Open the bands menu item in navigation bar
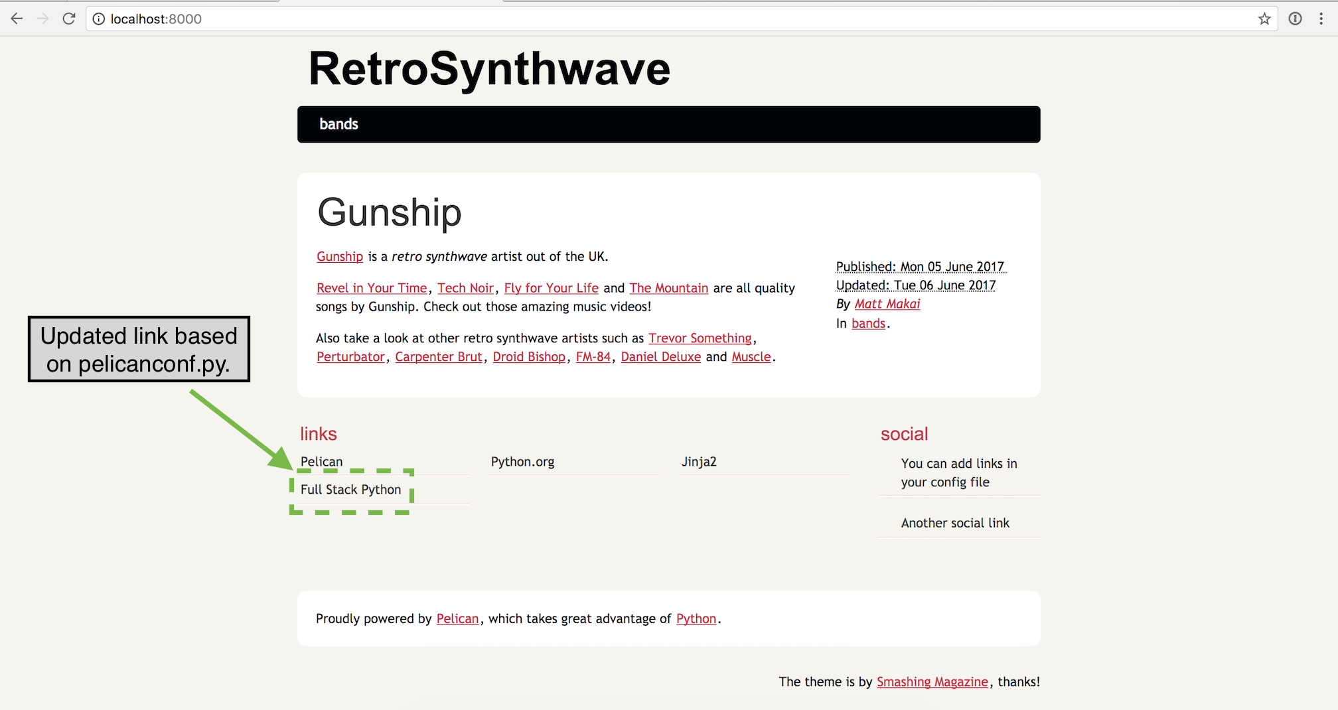The image size is (1338, 710). click(x=338, y=124)
